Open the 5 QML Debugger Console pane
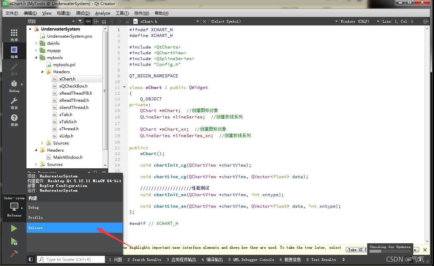The image size is (434, 266). click(x=251, y=260)
